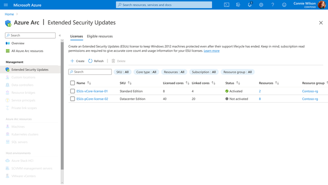Focus the top Search resources, services and docs box

(x=164, y=5)
